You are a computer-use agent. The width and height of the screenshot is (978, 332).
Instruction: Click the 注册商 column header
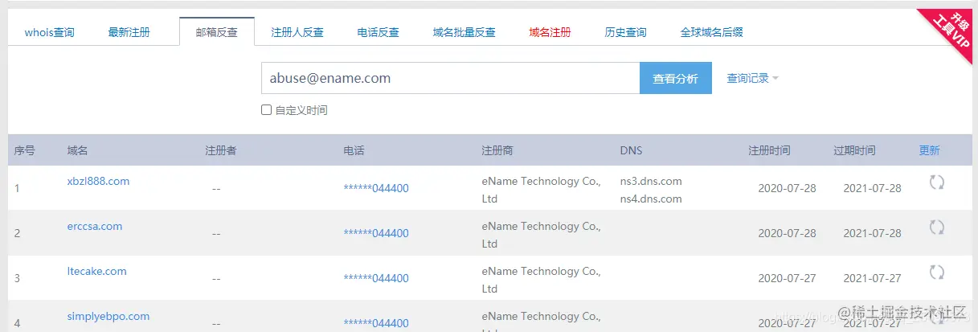point(497,150)
